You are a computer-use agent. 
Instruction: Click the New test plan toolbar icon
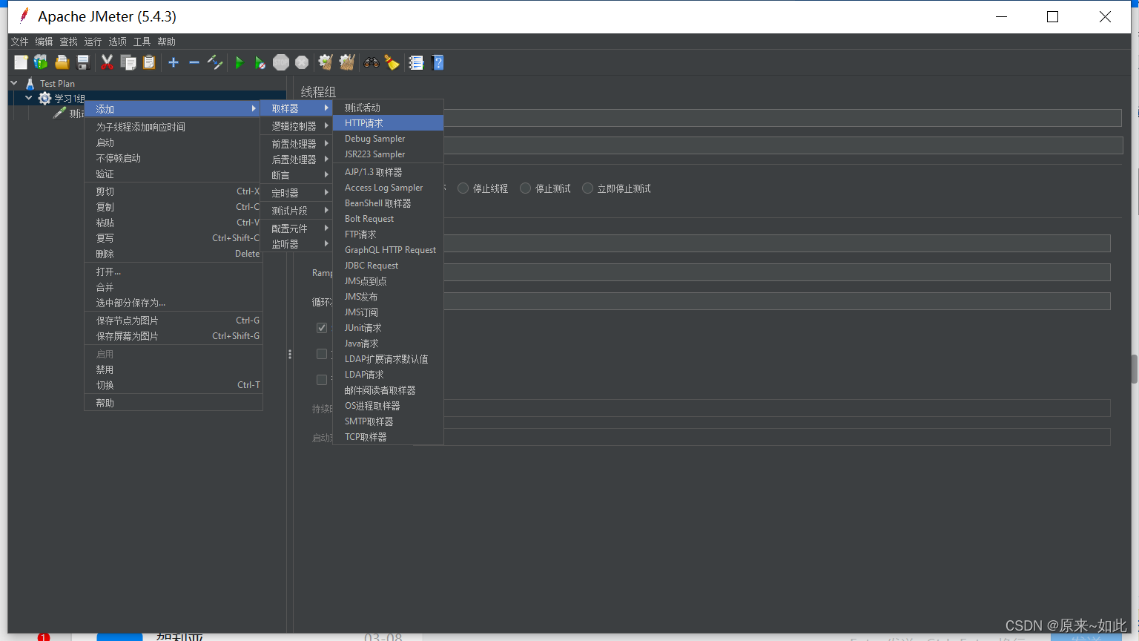(21, 62)
